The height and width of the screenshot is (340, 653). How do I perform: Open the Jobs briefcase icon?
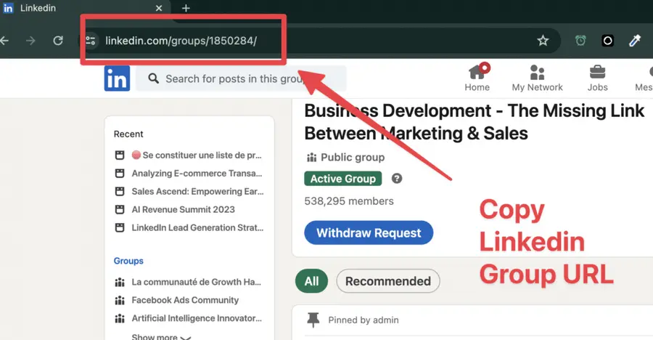[x=597, y=72]
